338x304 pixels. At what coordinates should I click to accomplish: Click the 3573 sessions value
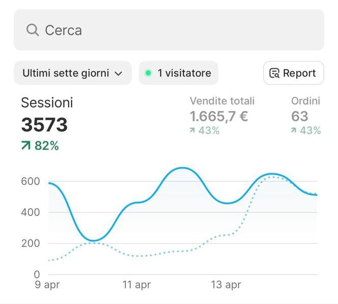click(x=44, y=125)
